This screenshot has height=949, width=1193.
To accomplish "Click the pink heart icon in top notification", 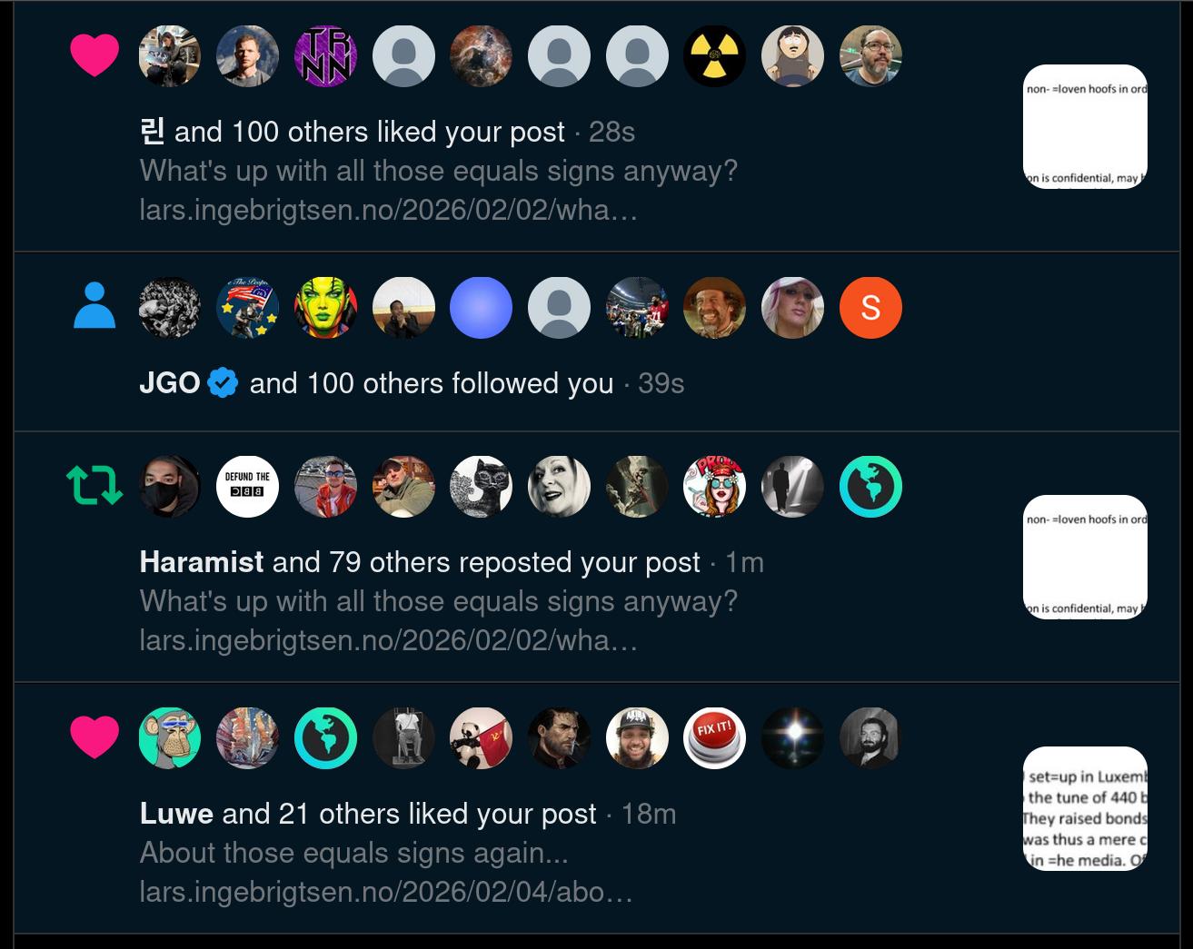I will (94, 55).
